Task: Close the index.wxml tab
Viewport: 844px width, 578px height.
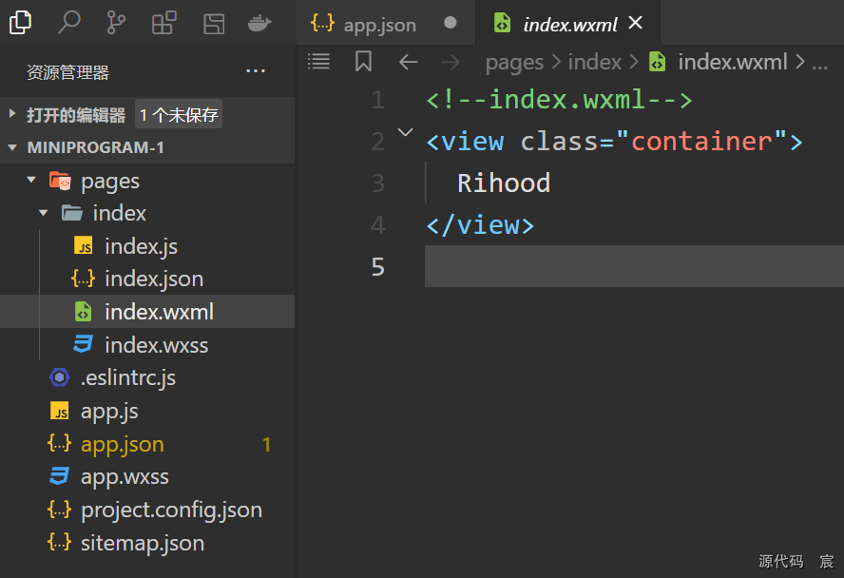Action: [636, 23]
